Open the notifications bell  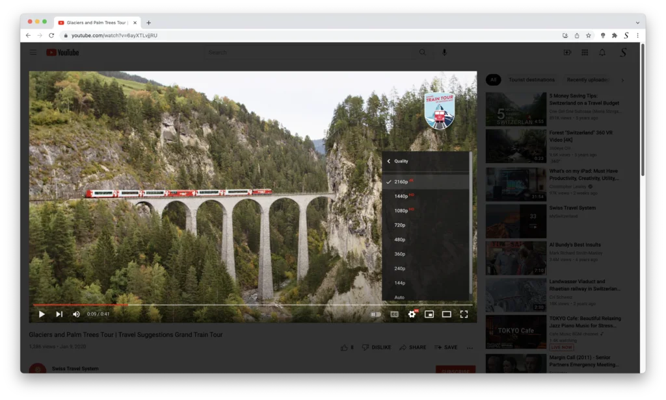(x=602, y=53)
